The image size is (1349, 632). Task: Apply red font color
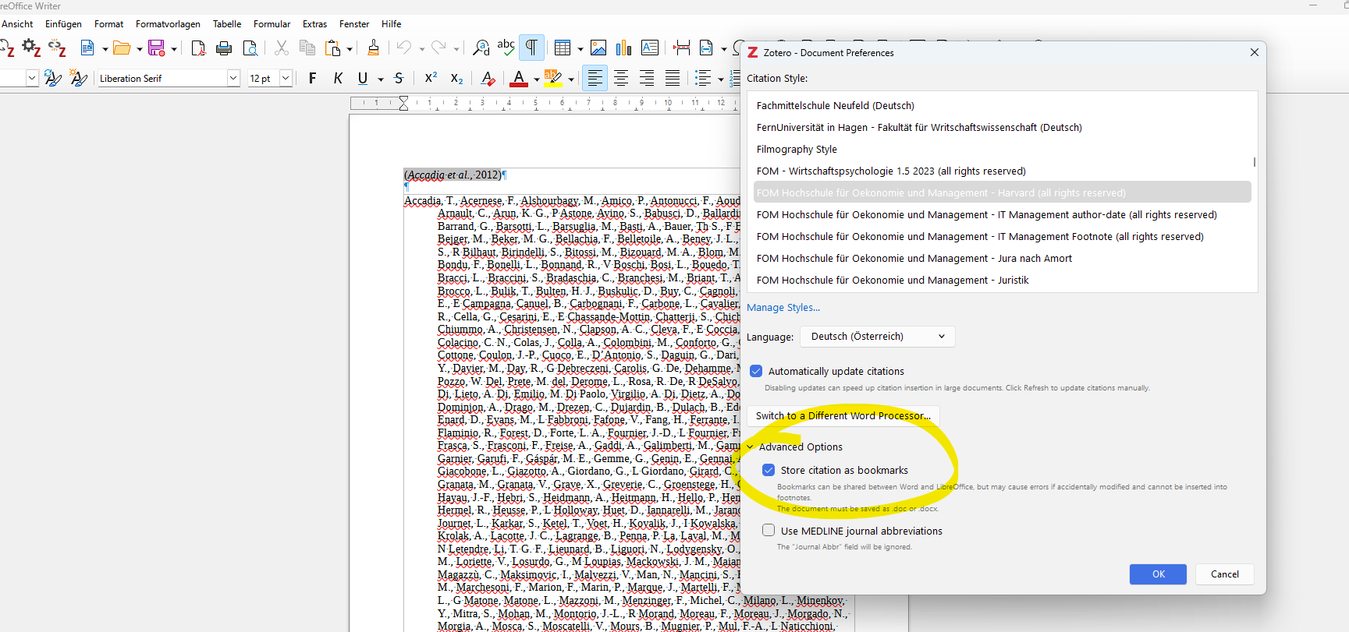click(519, 78)
